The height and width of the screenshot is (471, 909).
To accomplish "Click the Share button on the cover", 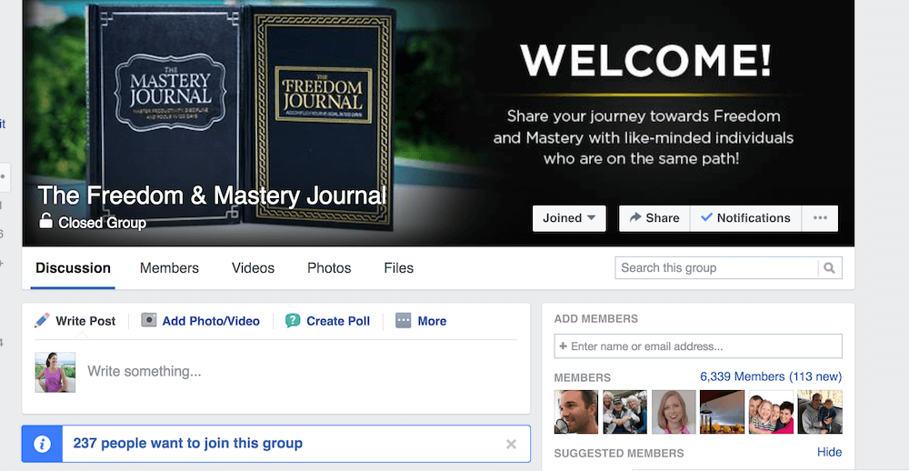I will click(654, 218).
